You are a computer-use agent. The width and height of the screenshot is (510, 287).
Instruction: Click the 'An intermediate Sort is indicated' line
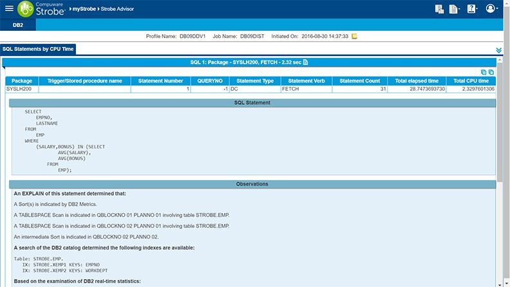click(86, 237)
